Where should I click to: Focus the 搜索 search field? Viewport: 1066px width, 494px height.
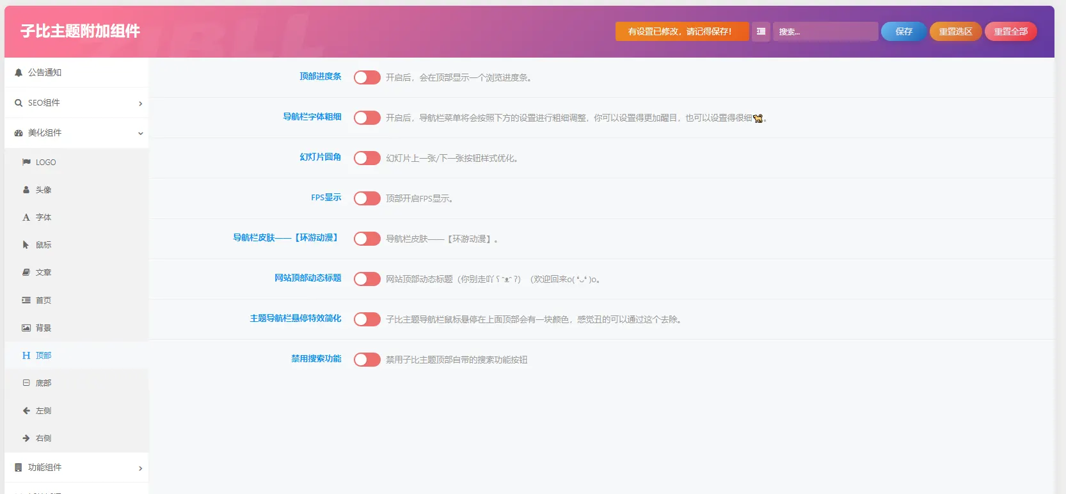click(x=825, y=31)
